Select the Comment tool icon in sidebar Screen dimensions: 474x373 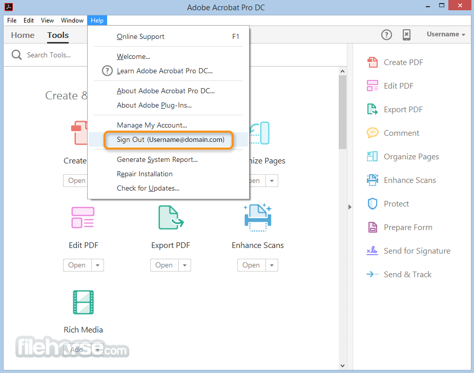coord(372,133)
